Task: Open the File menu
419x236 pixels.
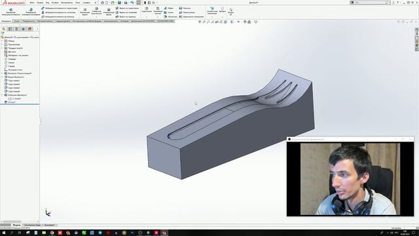Action: [32, 3]
